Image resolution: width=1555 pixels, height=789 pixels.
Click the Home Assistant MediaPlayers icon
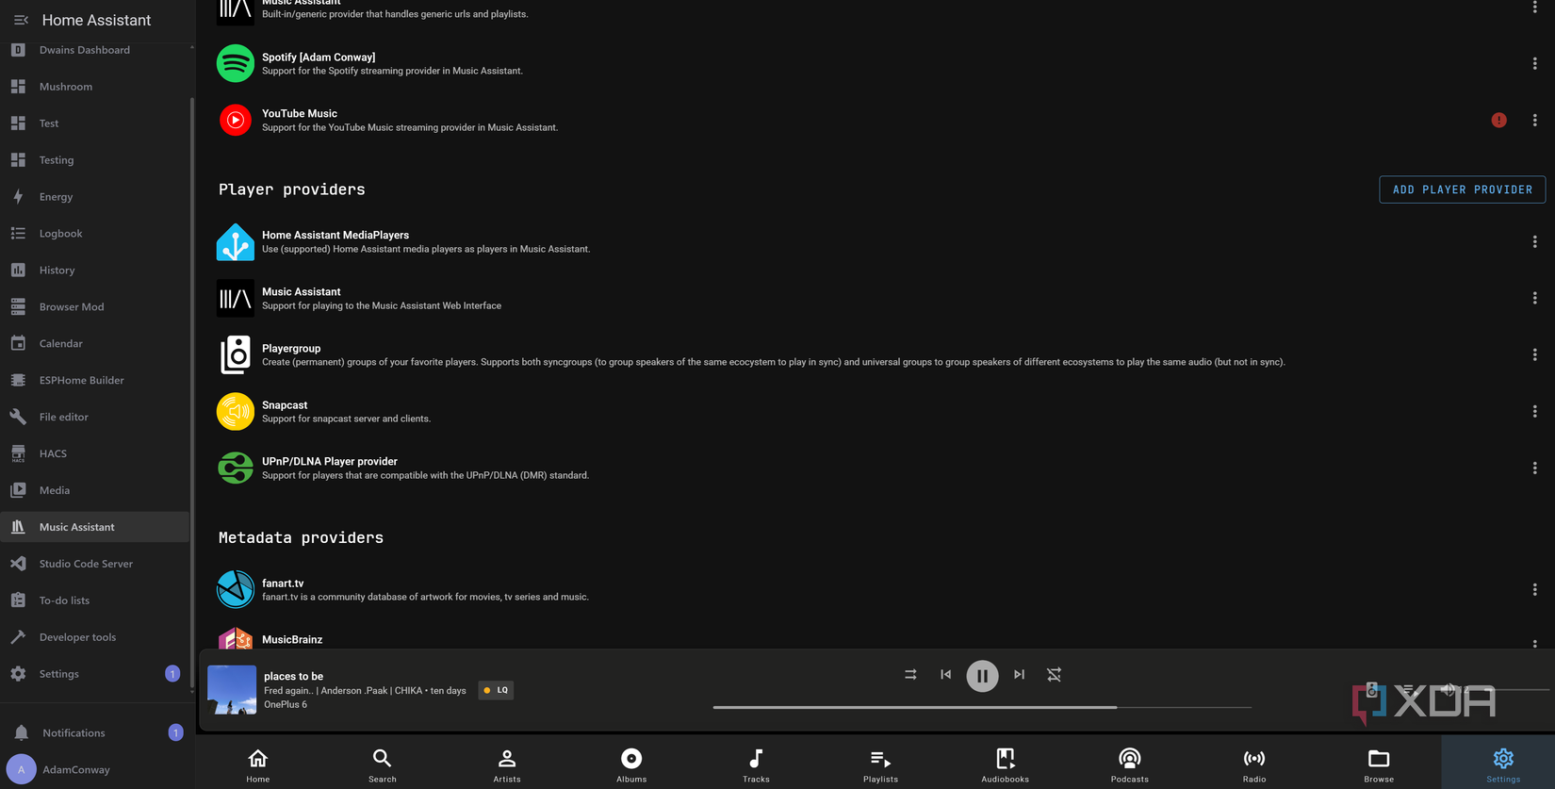[x=236, y=241]
